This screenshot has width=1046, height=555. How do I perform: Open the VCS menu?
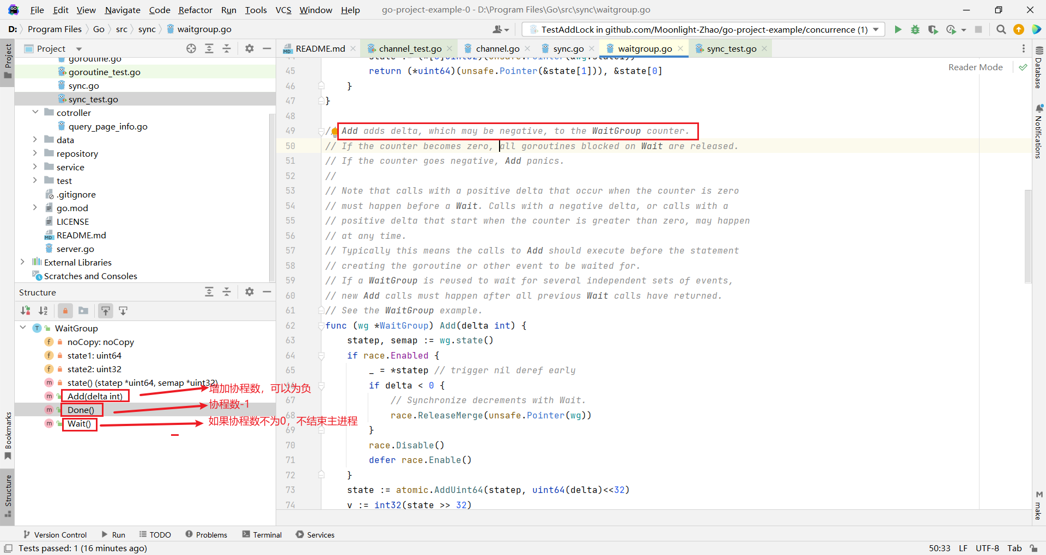coord(283,10)
